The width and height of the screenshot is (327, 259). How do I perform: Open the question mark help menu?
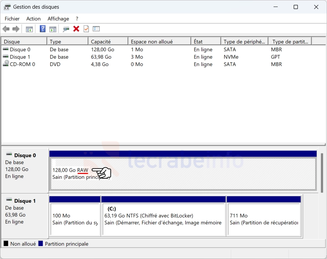click(77, 19)
